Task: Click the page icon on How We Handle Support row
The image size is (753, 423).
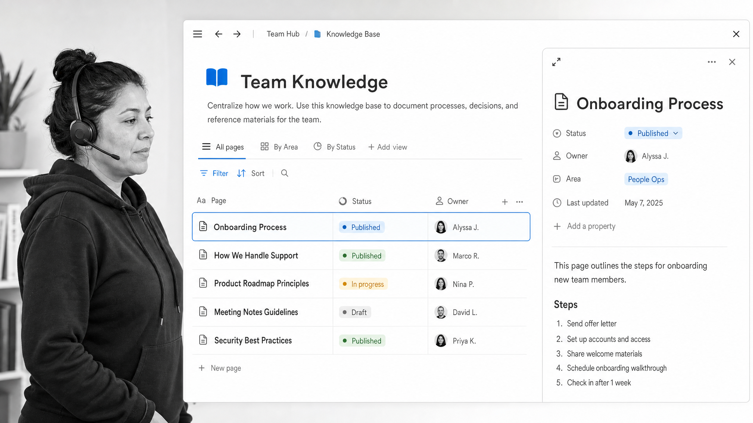Action: pos(203,254)
